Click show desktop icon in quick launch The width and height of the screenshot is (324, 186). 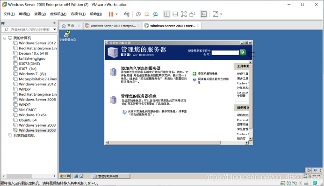pos(81,176)
